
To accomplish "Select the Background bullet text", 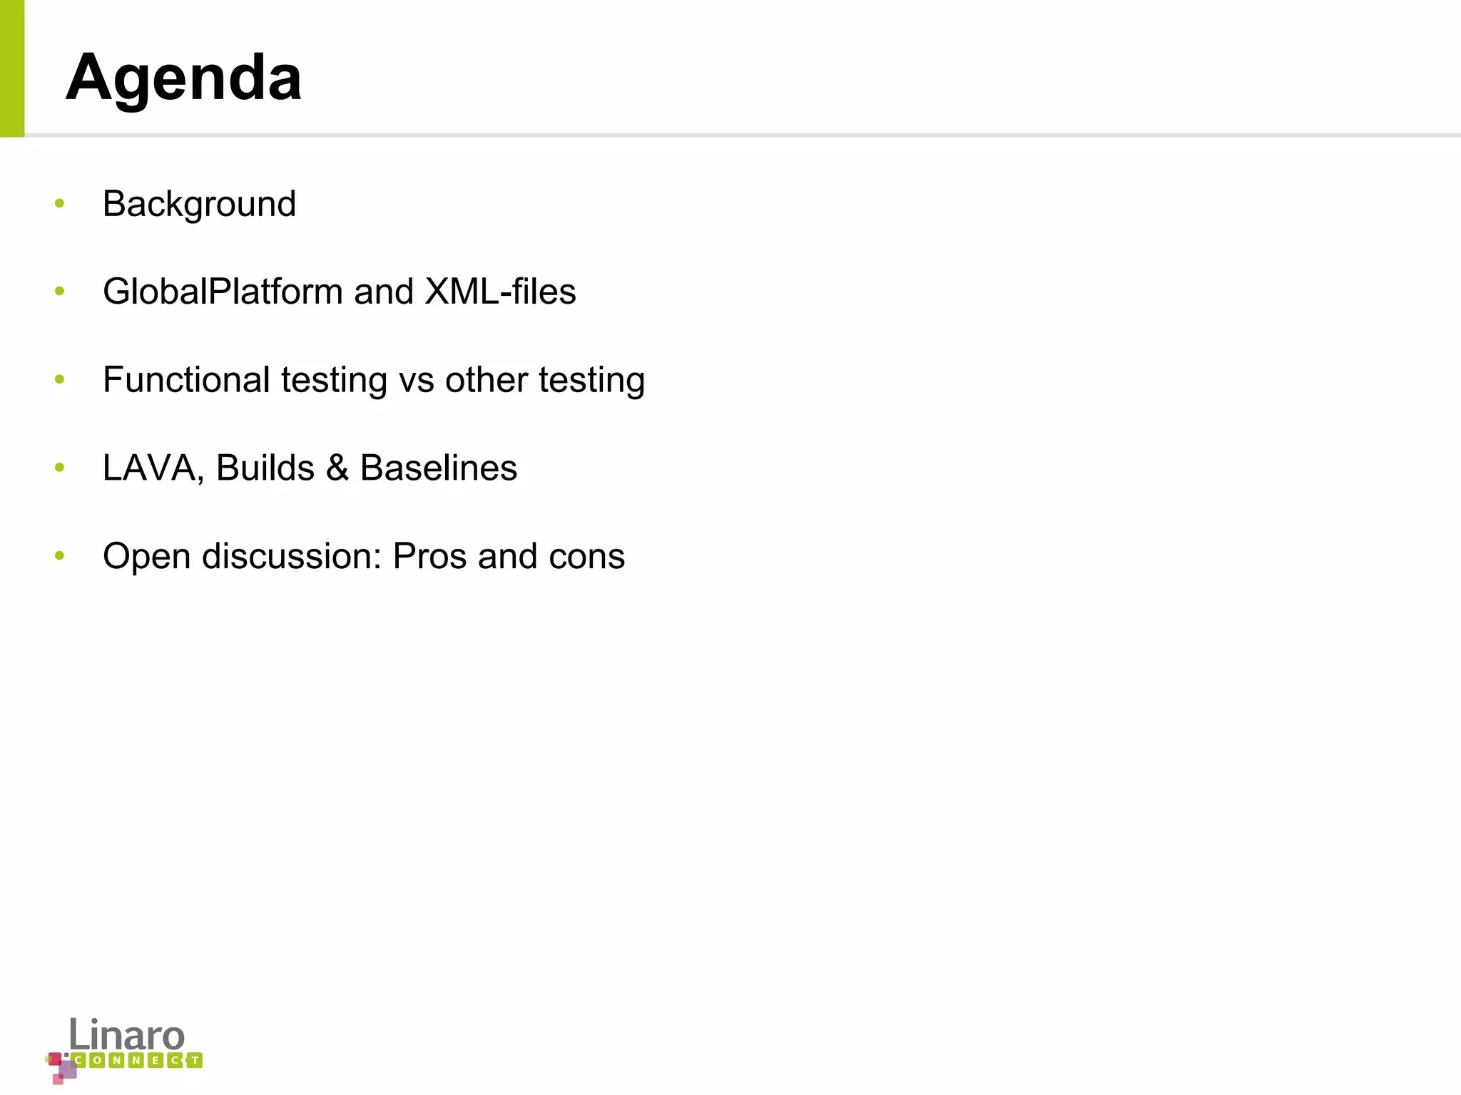I will (x=199, y=205).
